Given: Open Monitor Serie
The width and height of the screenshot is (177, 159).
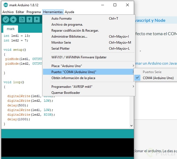Looking at the screenshot, I should (89, 43).
